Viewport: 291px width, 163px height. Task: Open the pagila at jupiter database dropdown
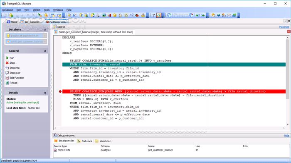pos(45,36)
